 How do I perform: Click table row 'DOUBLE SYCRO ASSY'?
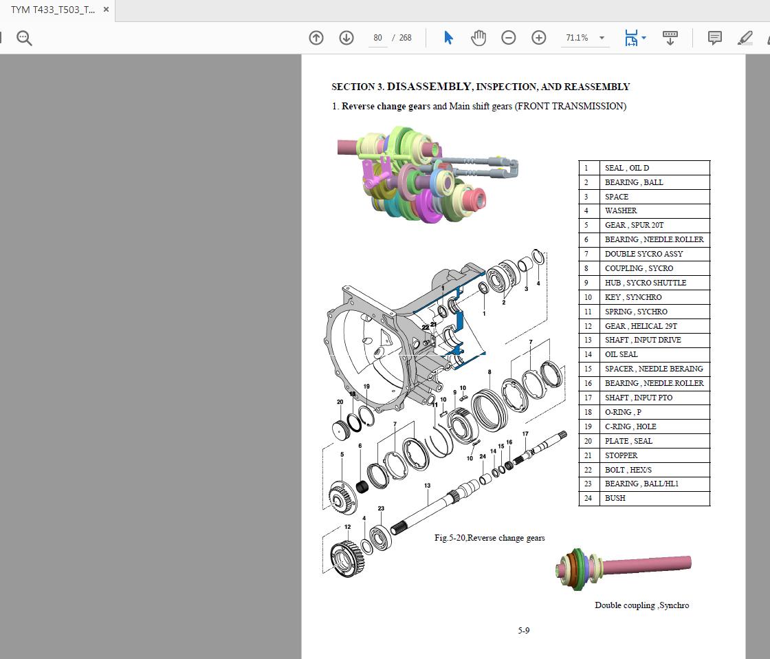644,254
